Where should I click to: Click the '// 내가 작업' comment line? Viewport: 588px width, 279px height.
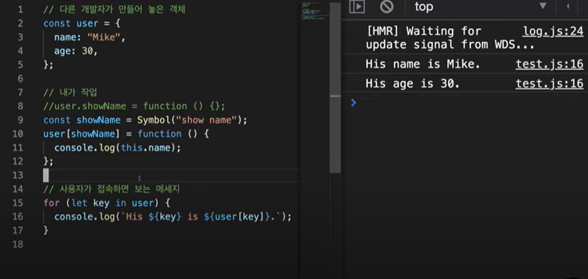pyautogui.click(x=70, y=92)
